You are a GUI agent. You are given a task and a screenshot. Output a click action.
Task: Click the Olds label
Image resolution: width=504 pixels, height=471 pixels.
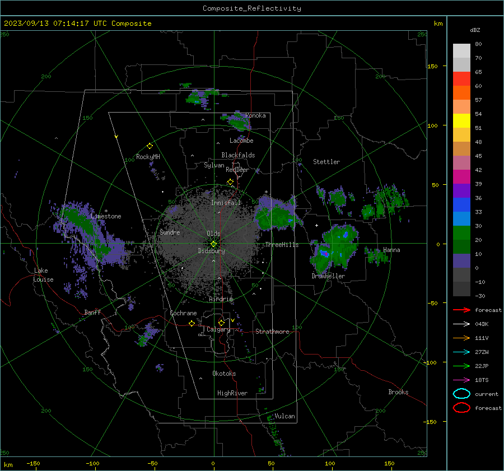click(213, 234)
